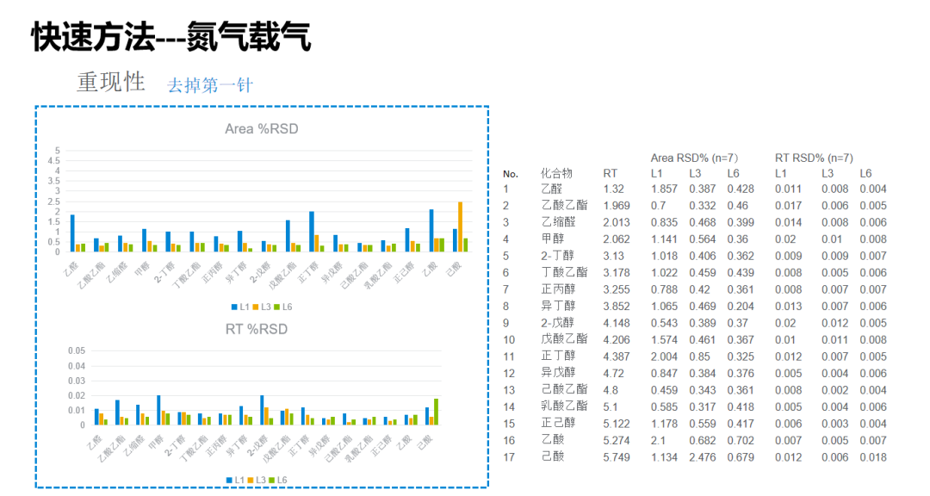Click 乙缩醛 compound name in the table
The height and width of the screenshot is (496, 930).
[558, 222]
